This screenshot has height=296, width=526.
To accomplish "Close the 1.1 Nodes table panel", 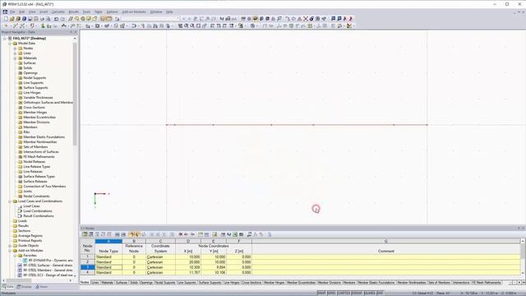I will pyautogui.click(x=523, y=229).
